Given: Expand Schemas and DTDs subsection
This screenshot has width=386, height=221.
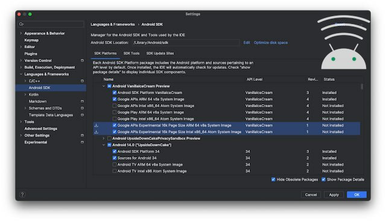Looking at the screenshot, I should pyautogui.click(x=25, y=108).
